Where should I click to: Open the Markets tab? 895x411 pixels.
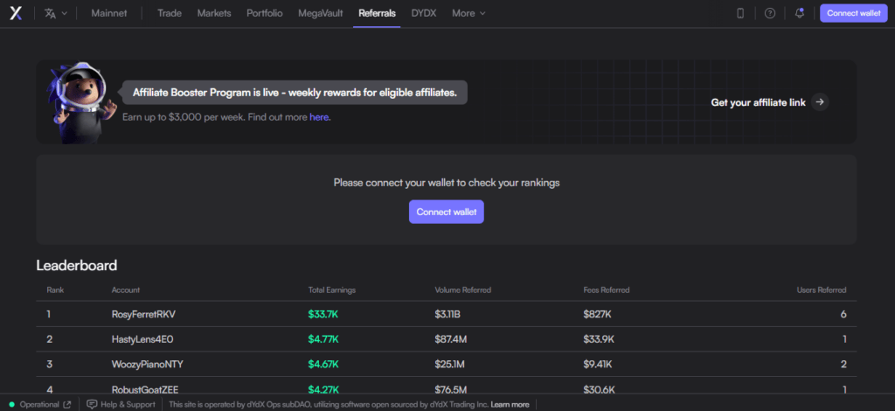click(x=214, y=13)
